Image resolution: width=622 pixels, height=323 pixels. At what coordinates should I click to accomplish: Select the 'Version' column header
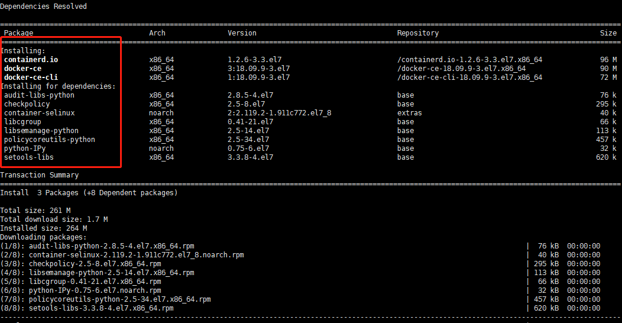coord(242,33)
